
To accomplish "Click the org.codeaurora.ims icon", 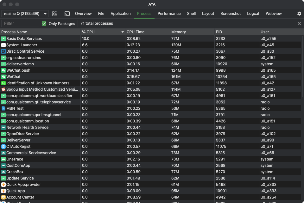I will [3, 58].
